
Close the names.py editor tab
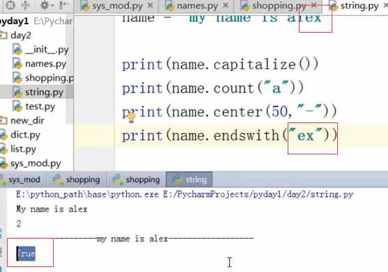pyautogui.click(x=226, y=6)
